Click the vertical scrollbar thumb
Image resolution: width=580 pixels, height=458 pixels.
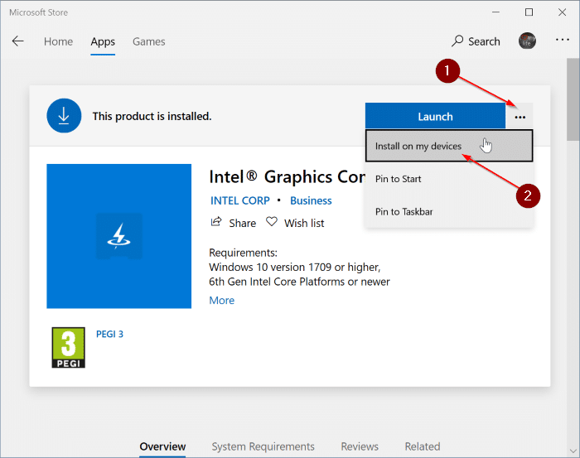[x=573, y=99]
